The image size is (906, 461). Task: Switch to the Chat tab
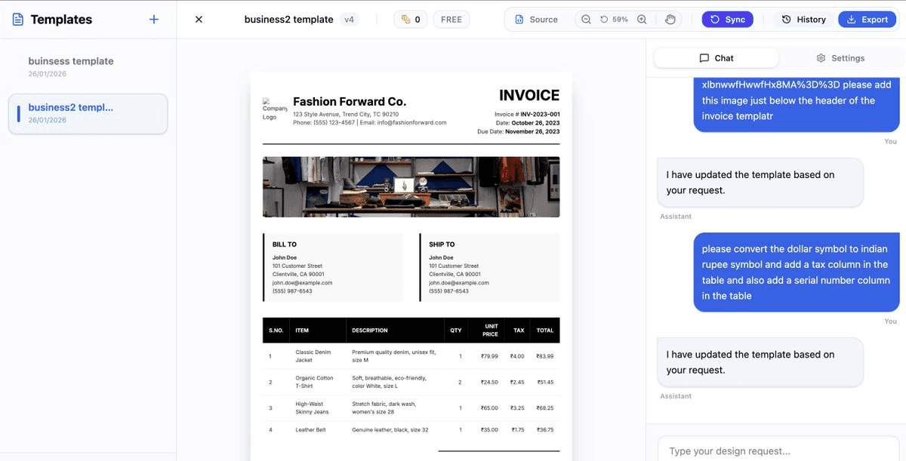716,58
